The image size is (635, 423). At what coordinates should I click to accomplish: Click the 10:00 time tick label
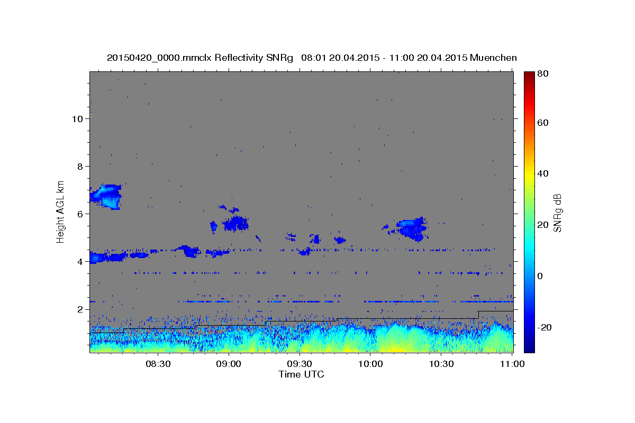(370, 364)
